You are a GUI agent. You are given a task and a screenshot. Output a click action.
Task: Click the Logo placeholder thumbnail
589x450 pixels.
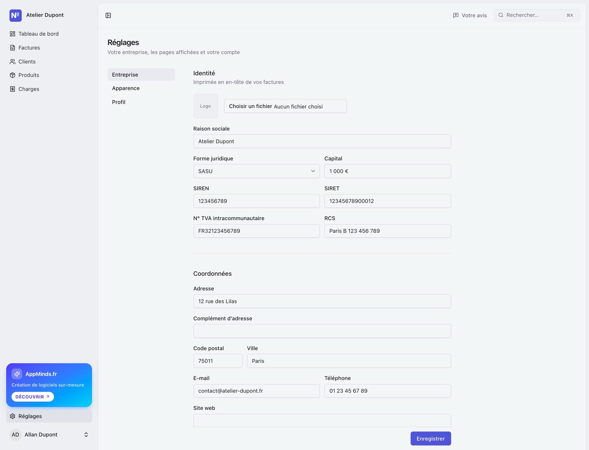tap(205, 106)
